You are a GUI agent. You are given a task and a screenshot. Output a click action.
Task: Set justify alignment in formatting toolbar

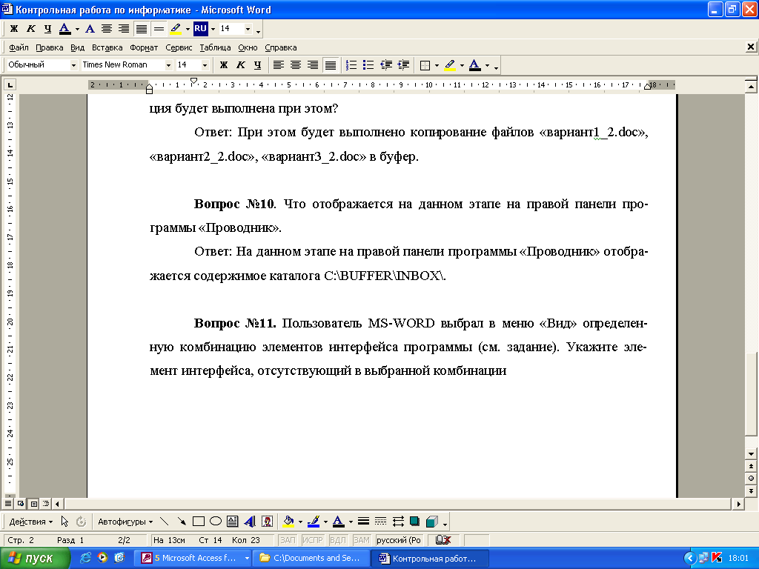[x=331, y=65]
